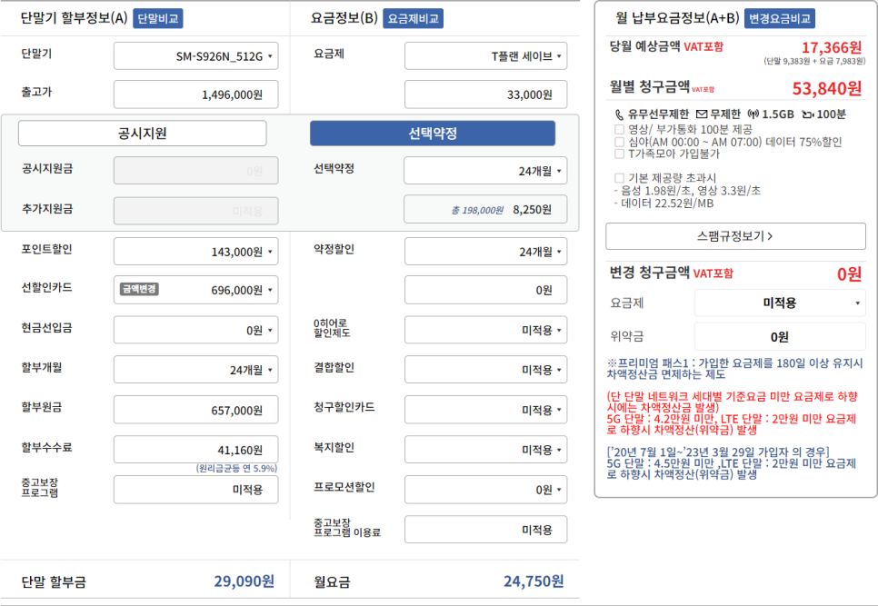Click the 단말 할부금 29,090원 total
Screen dimensions: 878x606
coord(244,581)
